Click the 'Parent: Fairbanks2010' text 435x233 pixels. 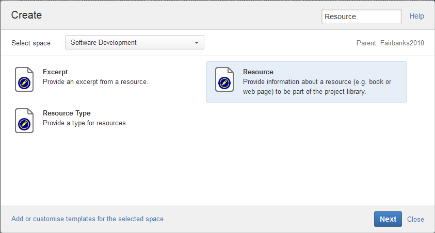coord(390,43)
